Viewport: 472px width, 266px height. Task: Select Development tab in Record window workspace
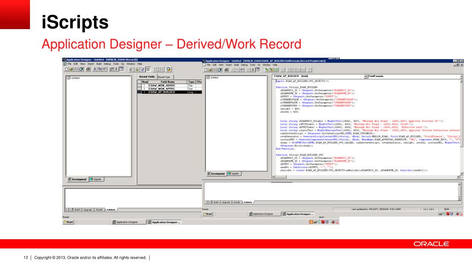pyautogui.click(x=77, y=179)
